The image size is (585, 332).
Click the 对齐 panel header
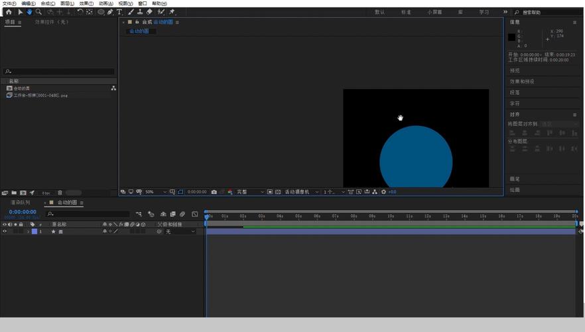pos(515,115)
